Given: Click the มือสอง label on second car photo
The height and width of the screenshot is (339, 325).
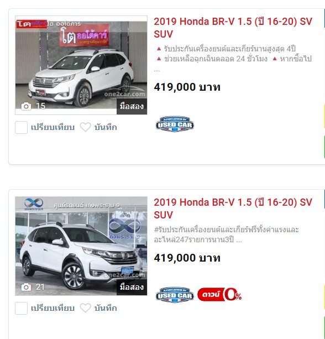Looking at the screenshot, I should click(132, 287).
